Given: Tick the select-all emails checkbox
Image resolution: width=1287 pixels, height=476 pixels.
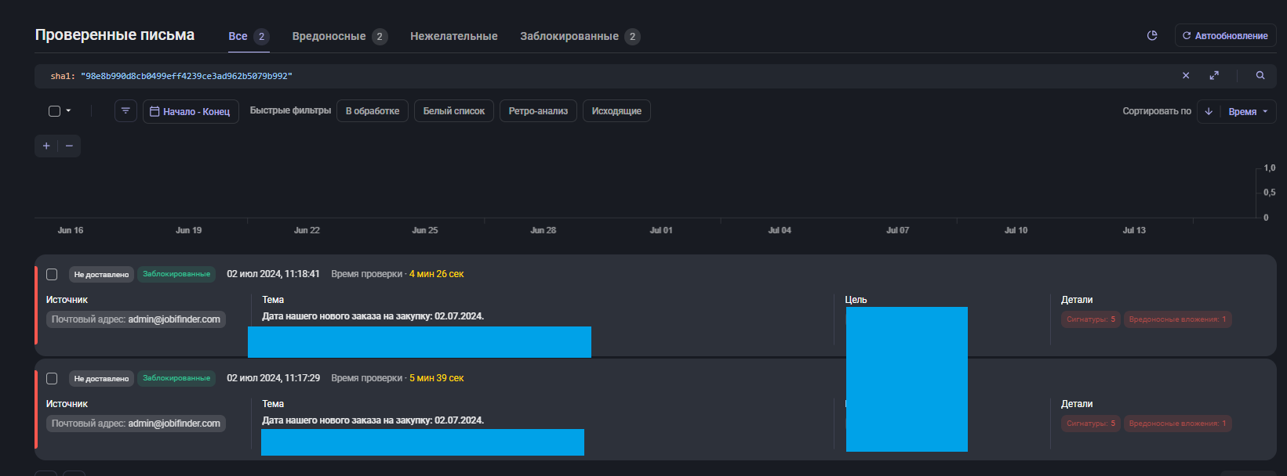Looking at the screenshot, I should click(55, 111).
